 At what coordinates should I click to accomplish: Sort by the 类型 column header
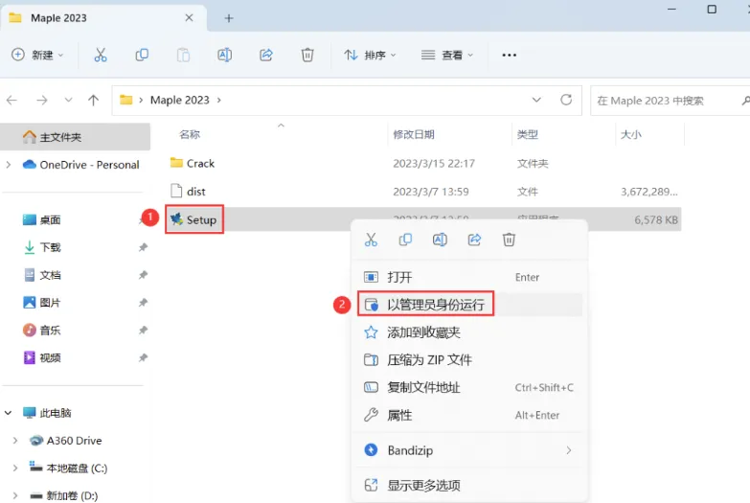point(528,134)
